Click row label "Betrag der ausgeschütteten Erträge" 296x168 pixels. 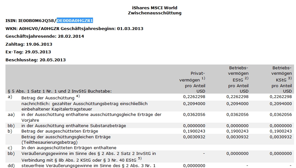click(x=60, y=131)
